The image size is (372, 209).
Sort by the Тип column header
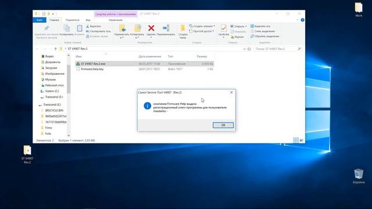point(170,56)
